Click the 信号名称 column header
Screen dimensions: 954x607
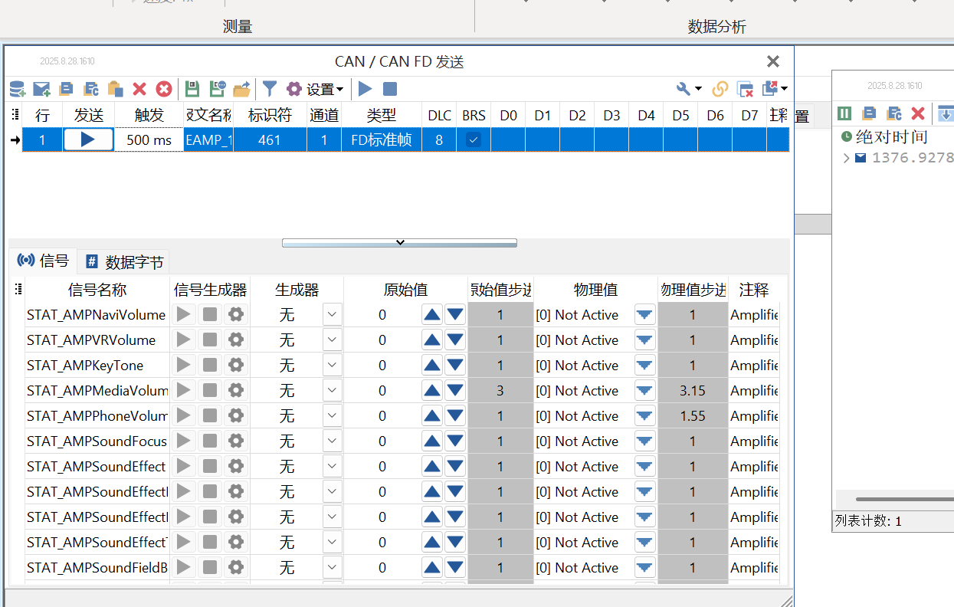[x=97, y=290]
